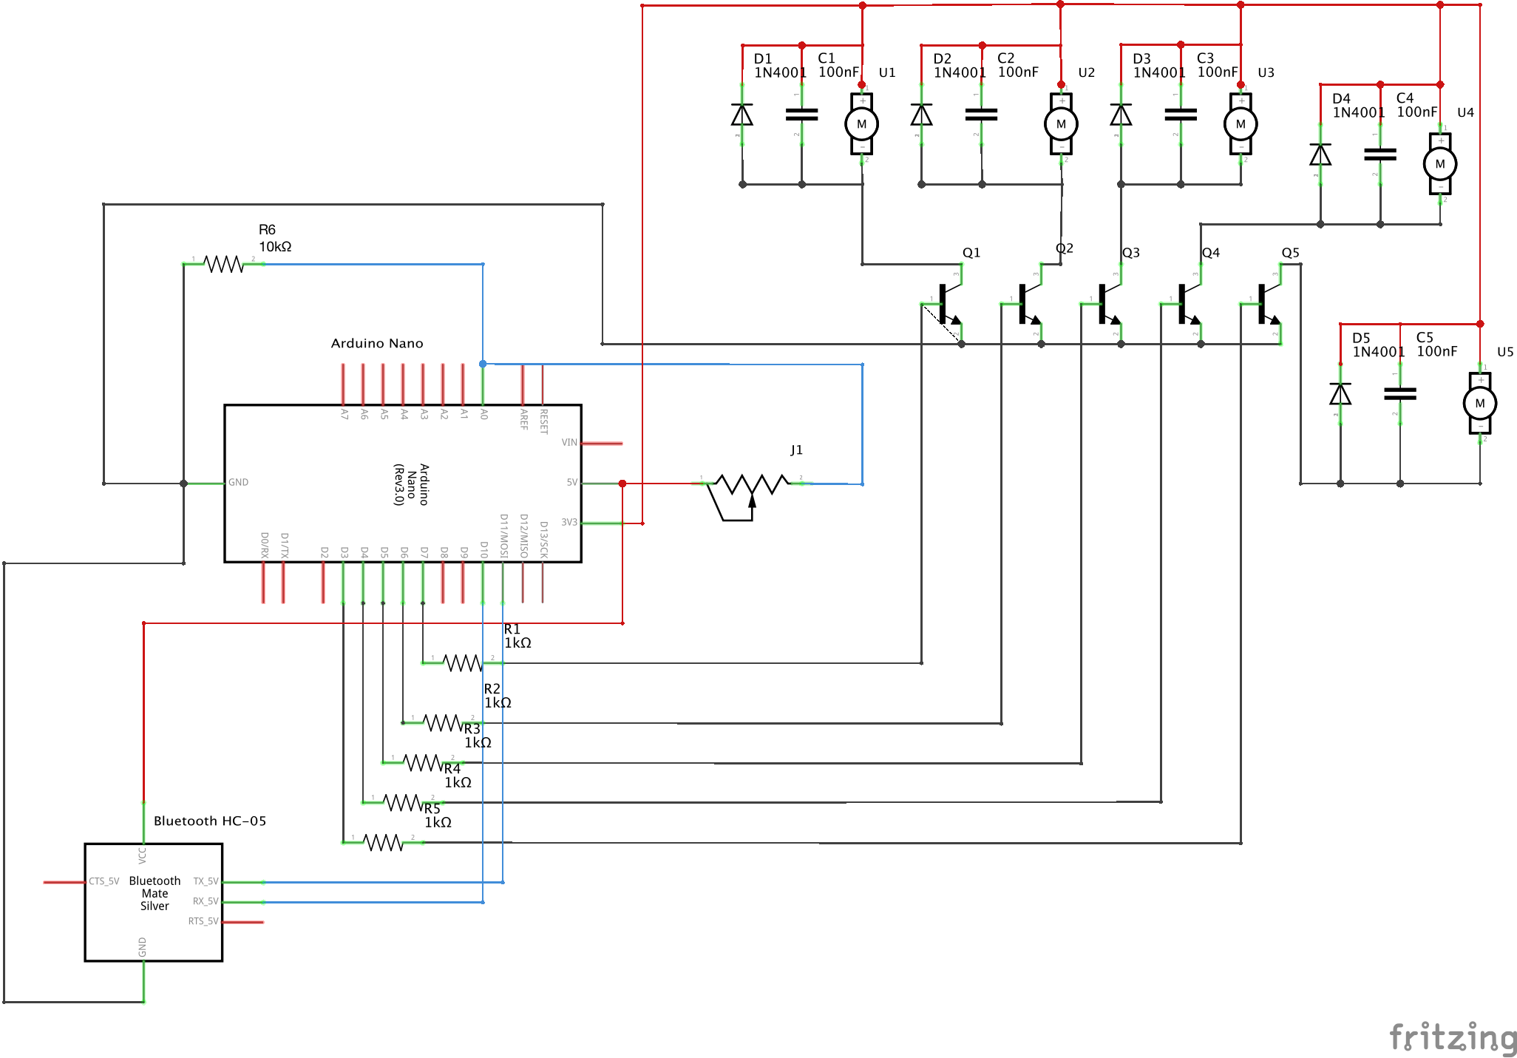Click the AREF pin label
Viewport: 1517px width, 1058px height.
click(523, 419)
